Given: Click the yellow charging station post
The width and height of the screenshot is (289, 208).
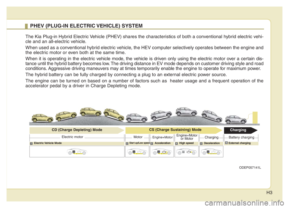Looking at the screenshot, I should pyautogui.click(x=255, y=118).
